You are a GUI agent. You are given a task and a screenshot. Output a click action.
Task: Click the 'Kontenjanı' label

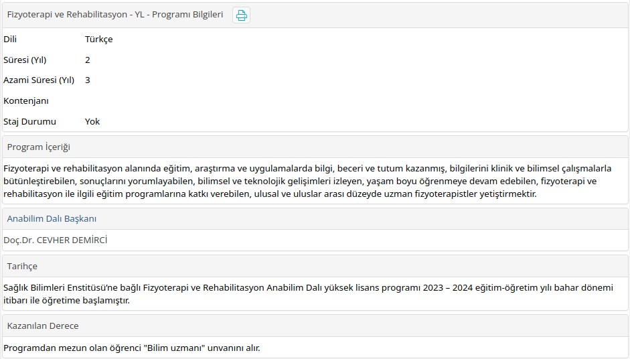tap(26, 101)
